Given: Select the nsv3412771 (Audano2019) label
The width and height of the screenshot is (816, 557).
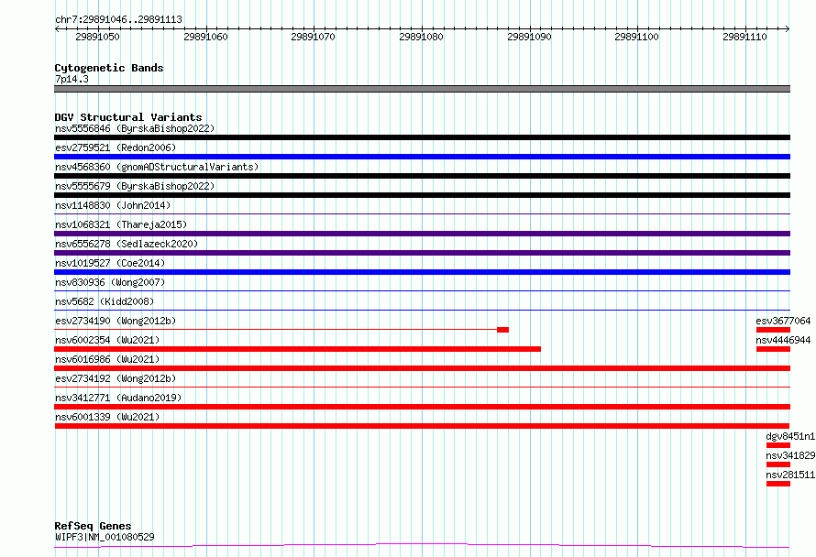Looking at the screenshot, I should coord(118,398).
